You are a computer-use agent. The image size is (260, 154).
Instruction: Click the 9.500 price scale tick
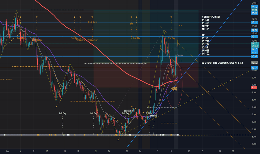pyautogui.click(x=254, y=78)
